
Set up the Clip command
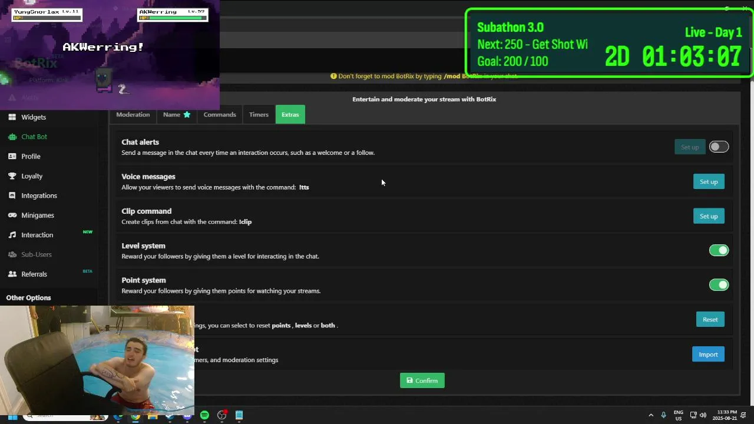[x=709, y=216]
